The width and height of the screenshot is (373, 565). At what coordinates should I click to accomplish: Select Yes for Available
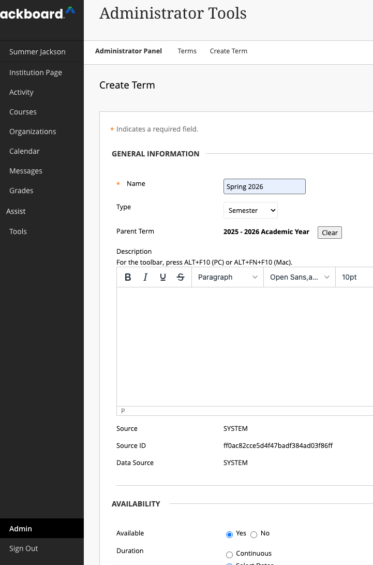click(230, 534)
